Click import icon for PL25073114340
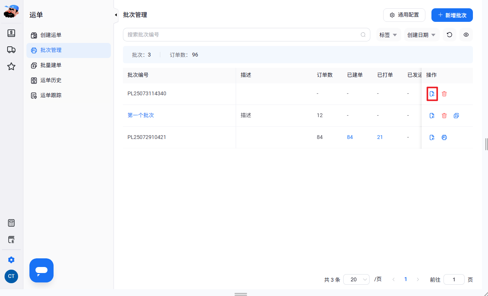The width and height of the screenshot is (488, 296). pos(432,94)
